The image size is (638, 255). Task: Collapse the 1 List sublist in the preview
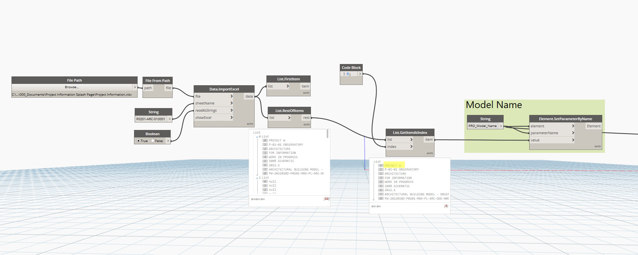click(257, 178)
